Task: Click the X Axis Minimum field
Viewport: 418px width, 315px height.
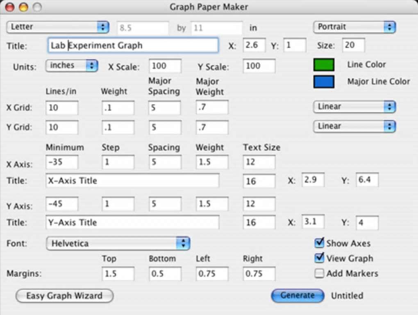Action: tap(61, 162)
